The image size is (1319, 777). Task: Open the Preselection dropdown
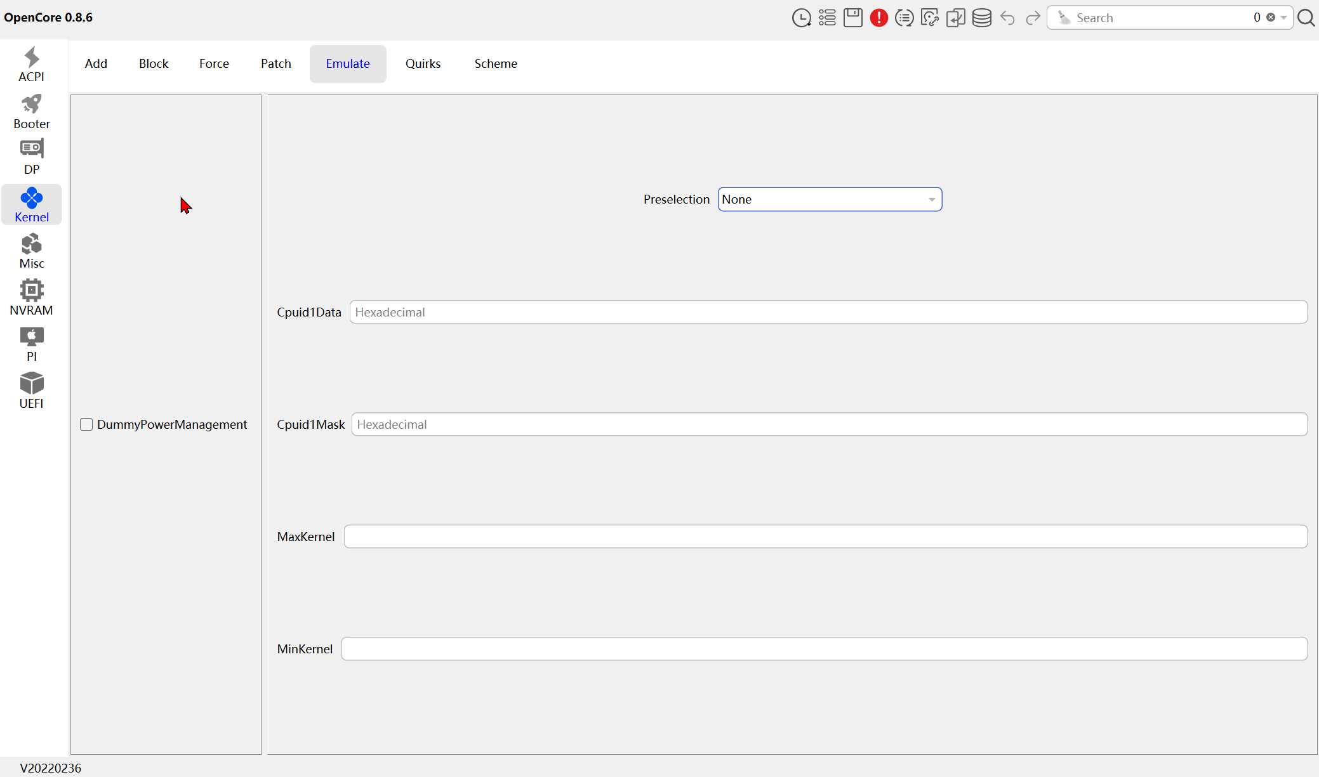coord(829,199)
